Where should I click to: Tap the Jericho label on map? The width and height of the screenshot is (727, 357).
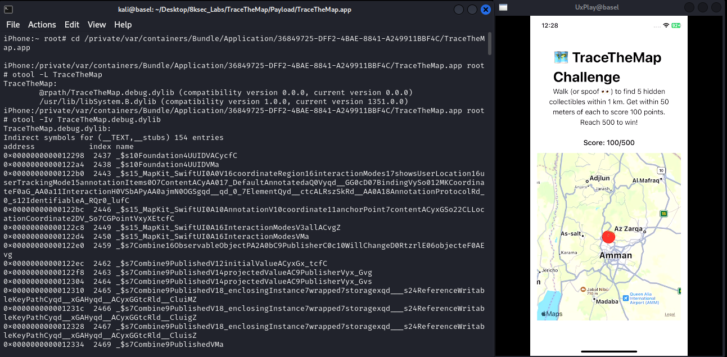549,270
